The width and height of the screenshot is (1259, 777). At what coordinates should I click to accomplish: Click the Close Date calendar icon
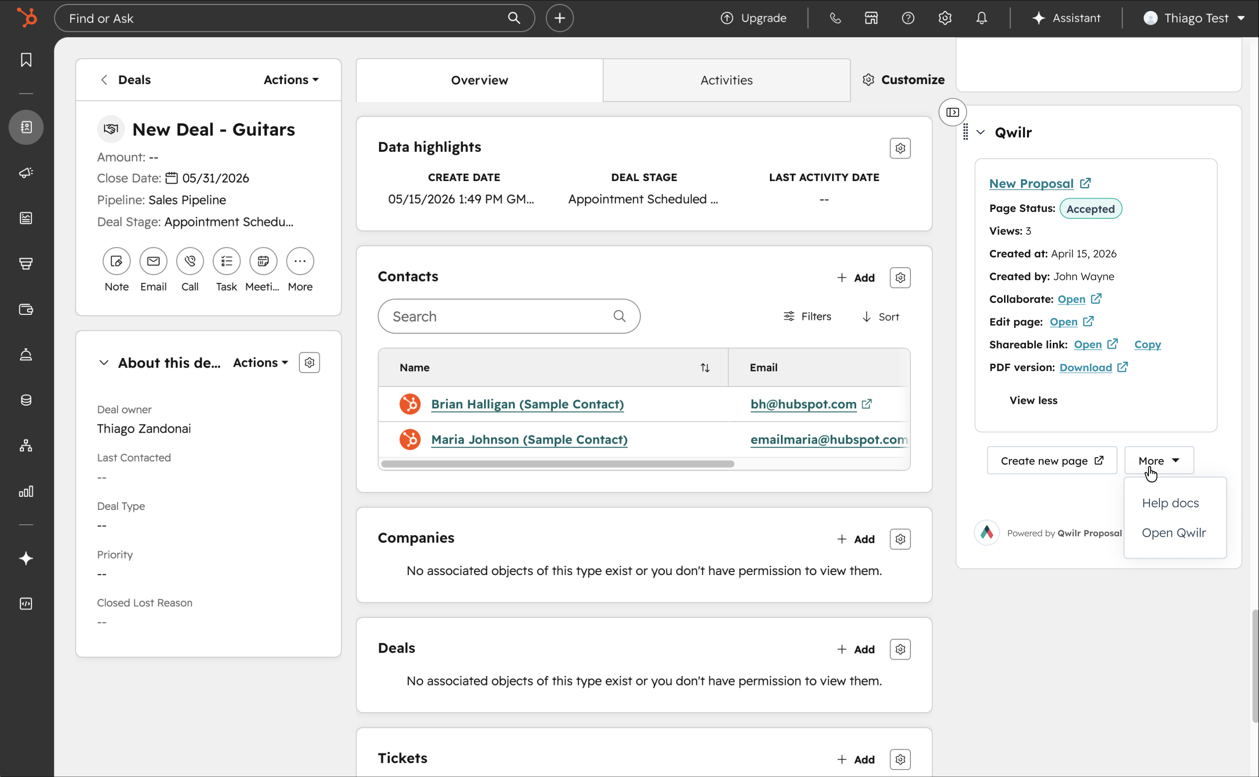click(x=171, y=178)
